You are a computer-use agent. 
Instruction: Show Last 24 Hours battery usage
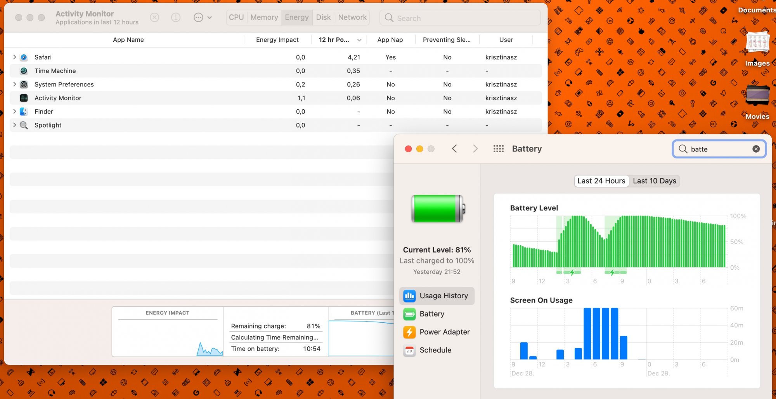tap(601, 181)
